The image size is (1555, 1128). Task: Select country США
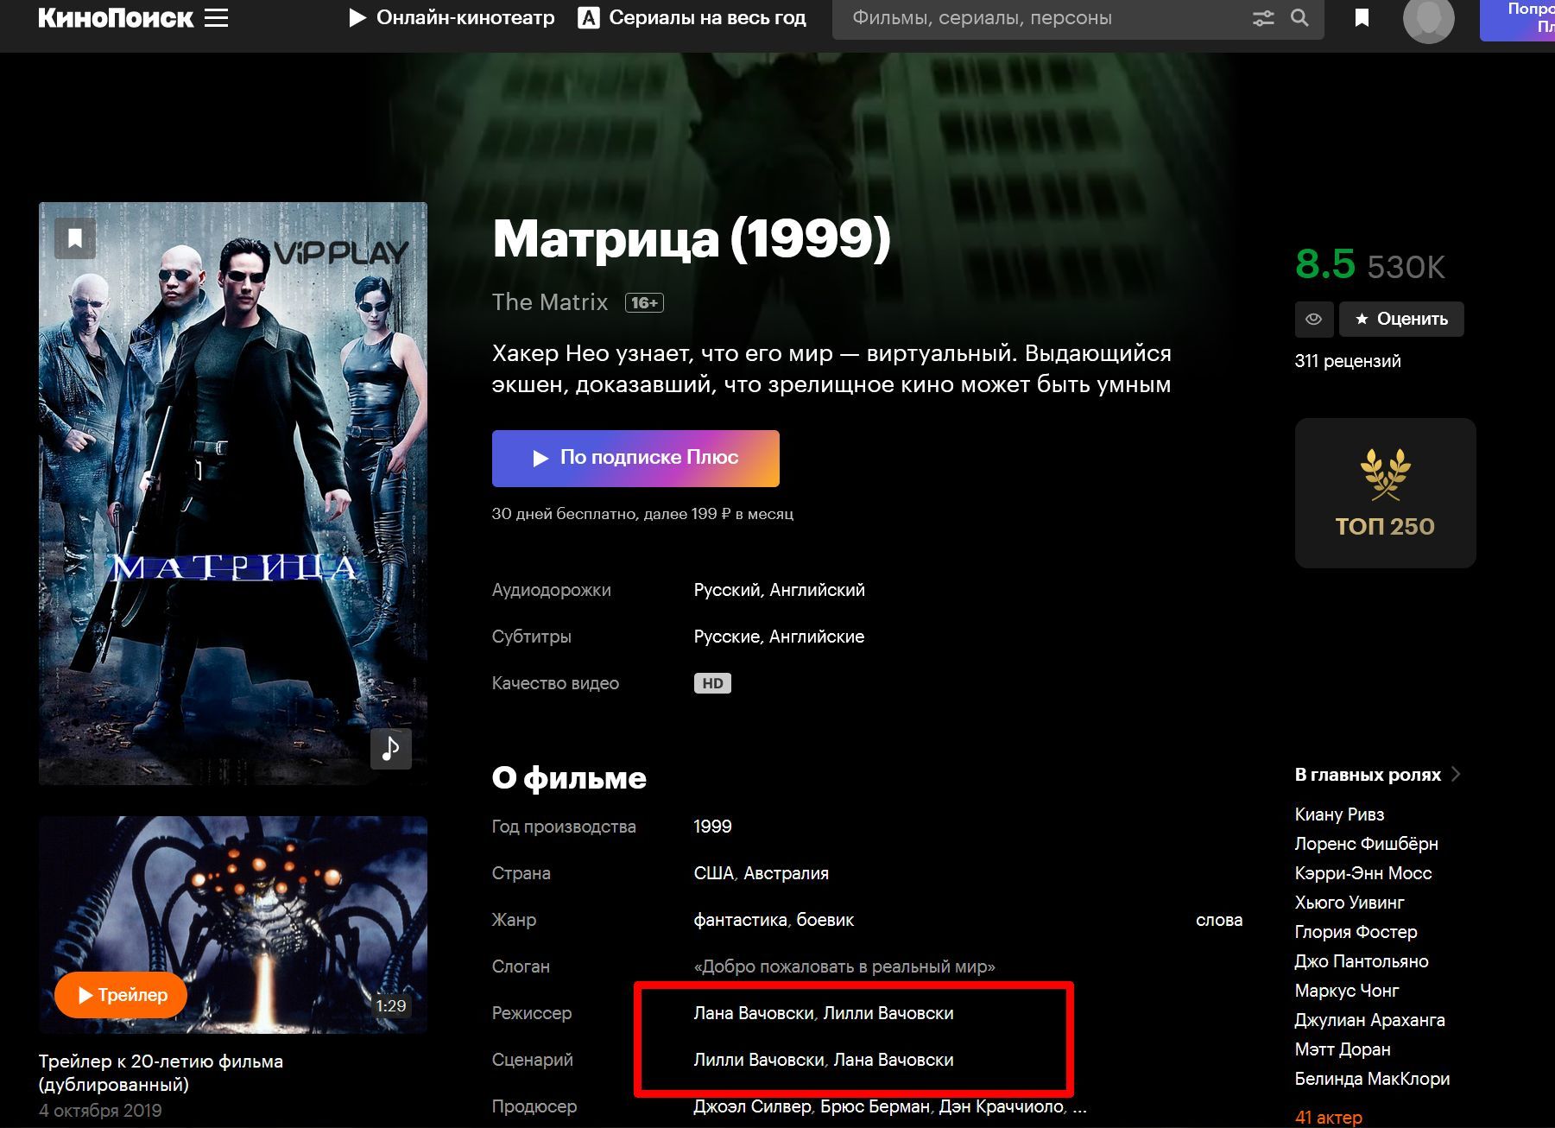click(x=713, y=873)
